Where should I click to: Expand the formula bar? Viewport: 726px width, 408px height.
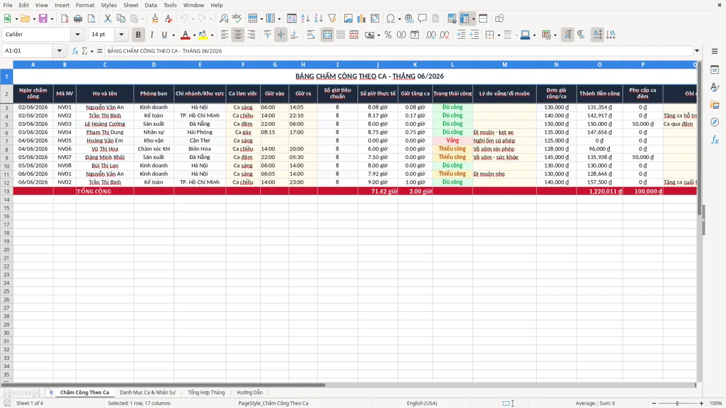[x=697, y=51]
